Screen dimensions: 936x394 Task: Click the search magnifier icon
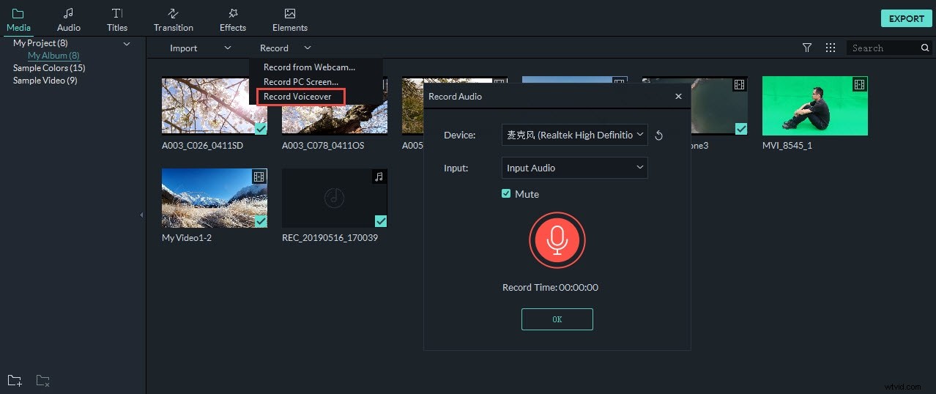click(x=925, y=48)
